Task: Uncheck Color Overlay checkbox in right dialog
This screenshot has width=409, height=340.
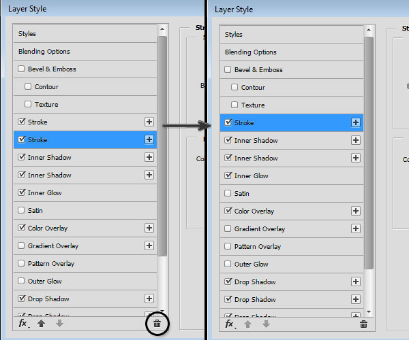Action: (228, 211)
